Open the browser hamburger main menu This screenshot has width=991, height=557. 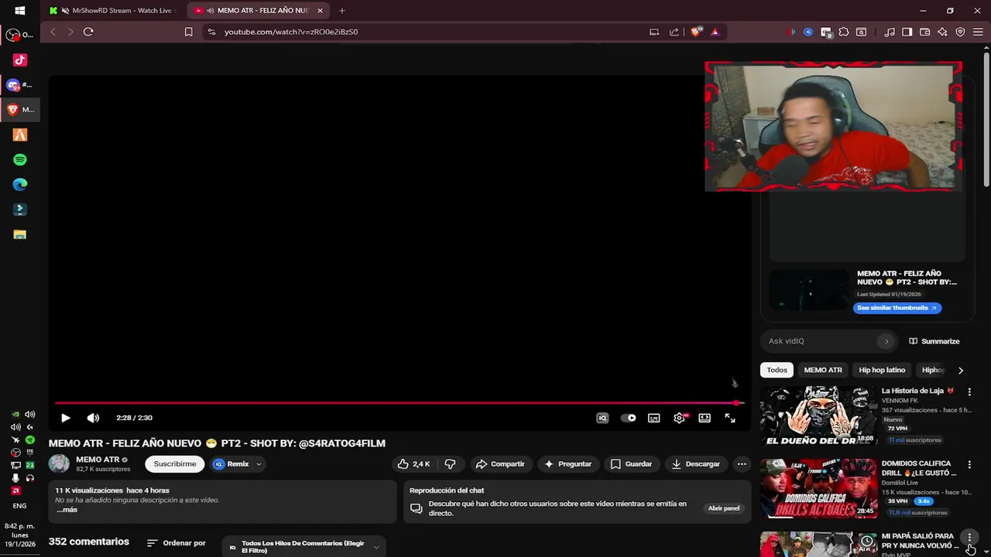tap(979, 32)
